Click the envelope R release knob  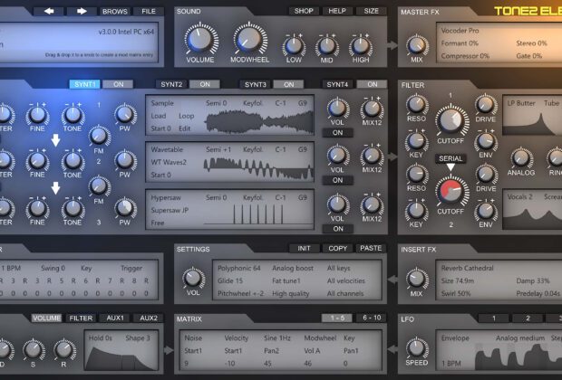64,349
